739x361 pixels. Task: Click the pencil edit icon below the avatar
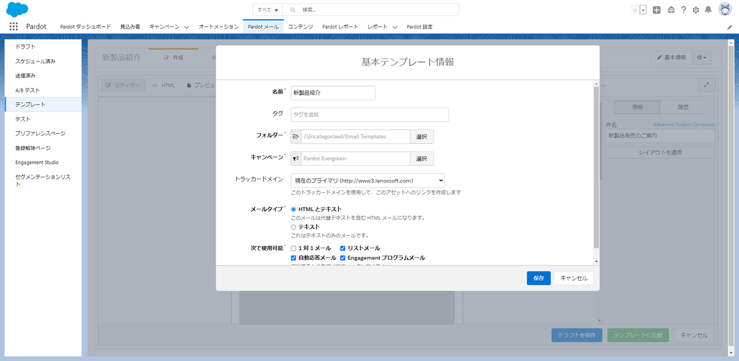click(x=729, y=26)
